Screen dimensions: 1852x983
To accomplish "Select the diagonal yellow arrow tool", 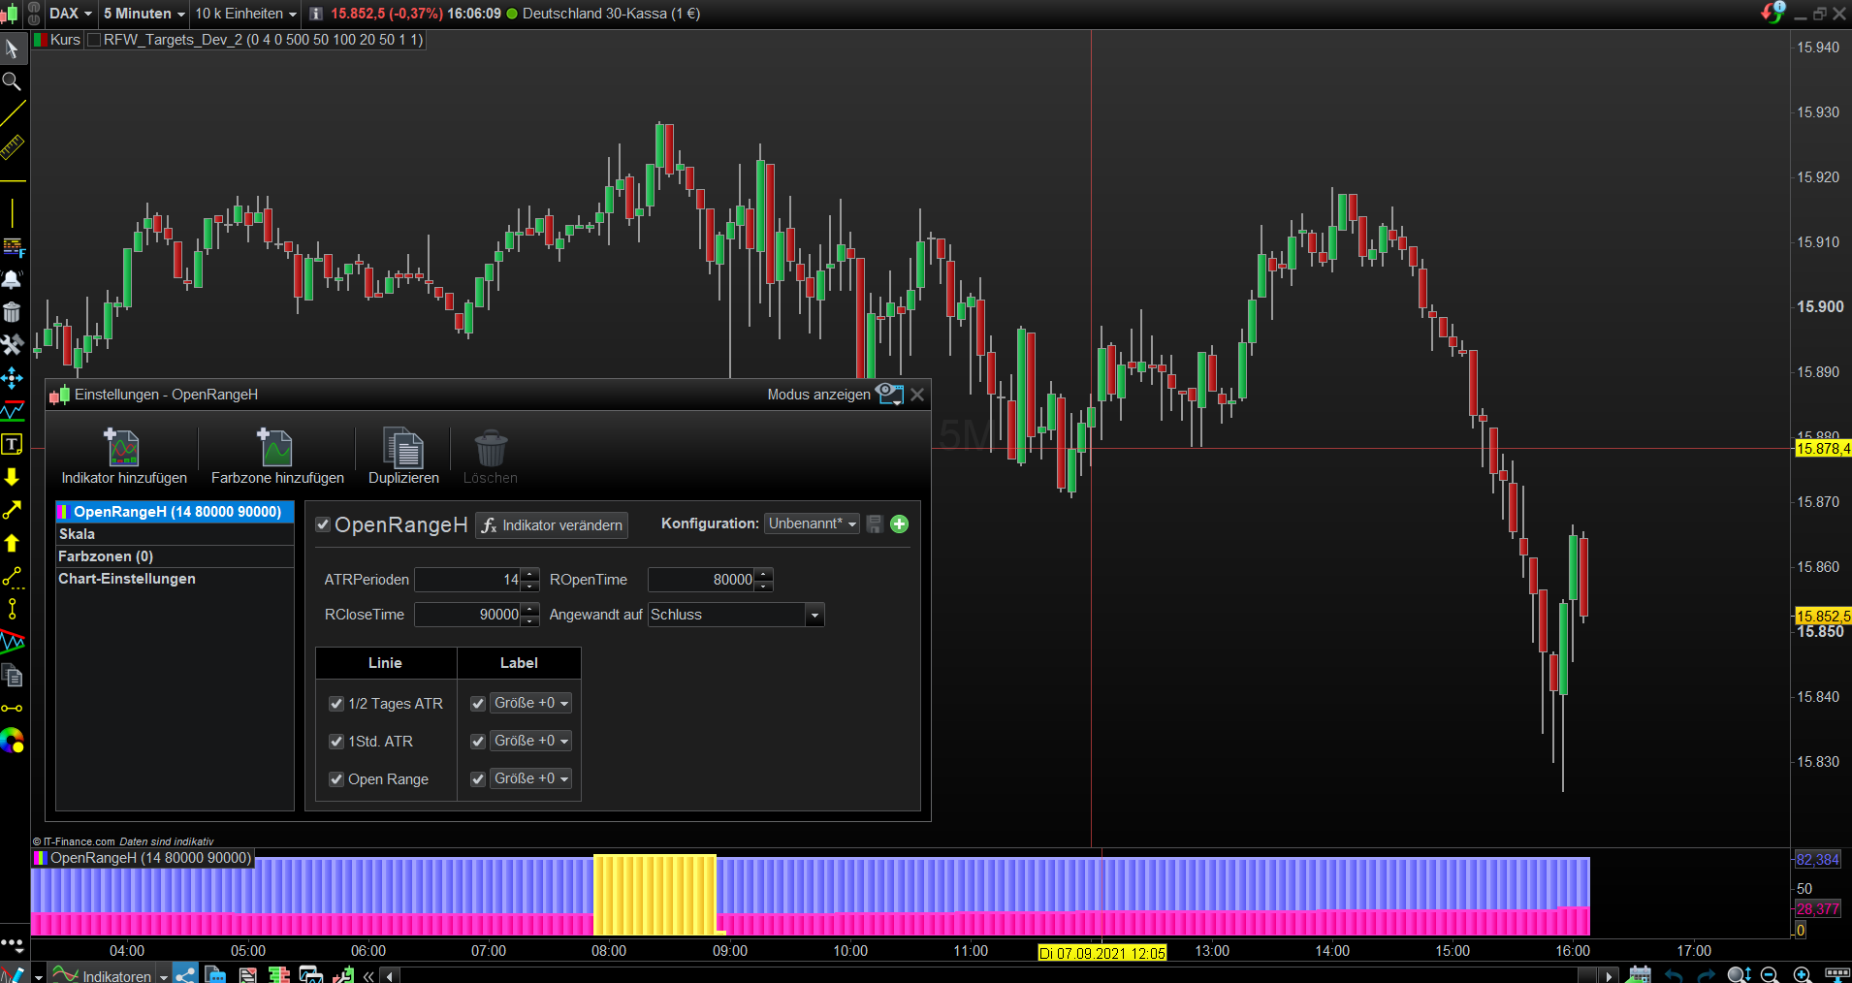I will click(x=12, y=510).
